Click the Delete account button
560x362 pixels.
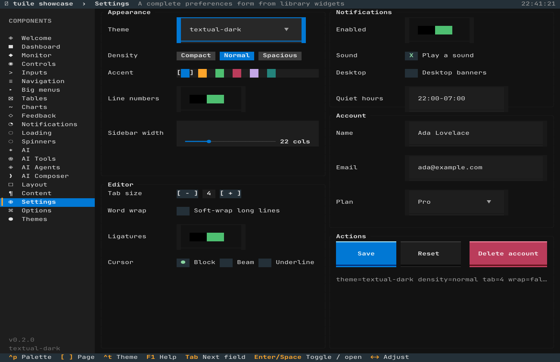point(508,254)
